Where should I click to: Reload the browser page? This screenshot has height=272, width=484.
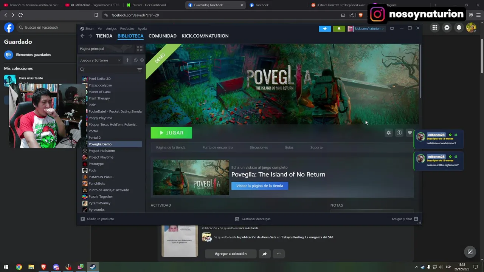pyautogui.click(x=20, y=15)
